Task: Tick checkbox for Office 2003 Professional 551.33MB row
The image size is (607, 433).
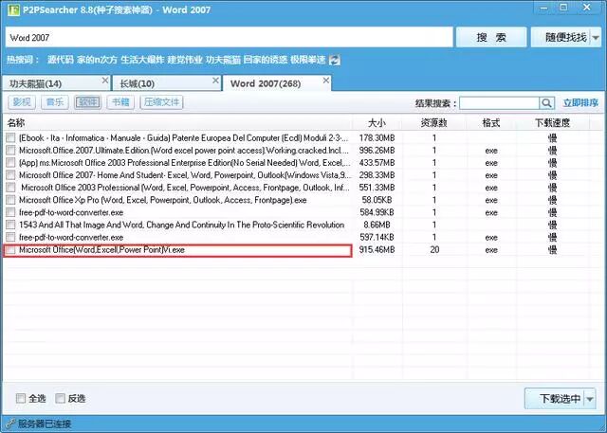Action: tap(10, 187)
